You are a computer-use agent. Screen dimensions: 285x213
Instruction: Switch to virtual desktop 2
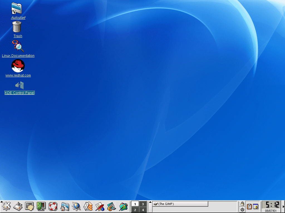(135, 210)
